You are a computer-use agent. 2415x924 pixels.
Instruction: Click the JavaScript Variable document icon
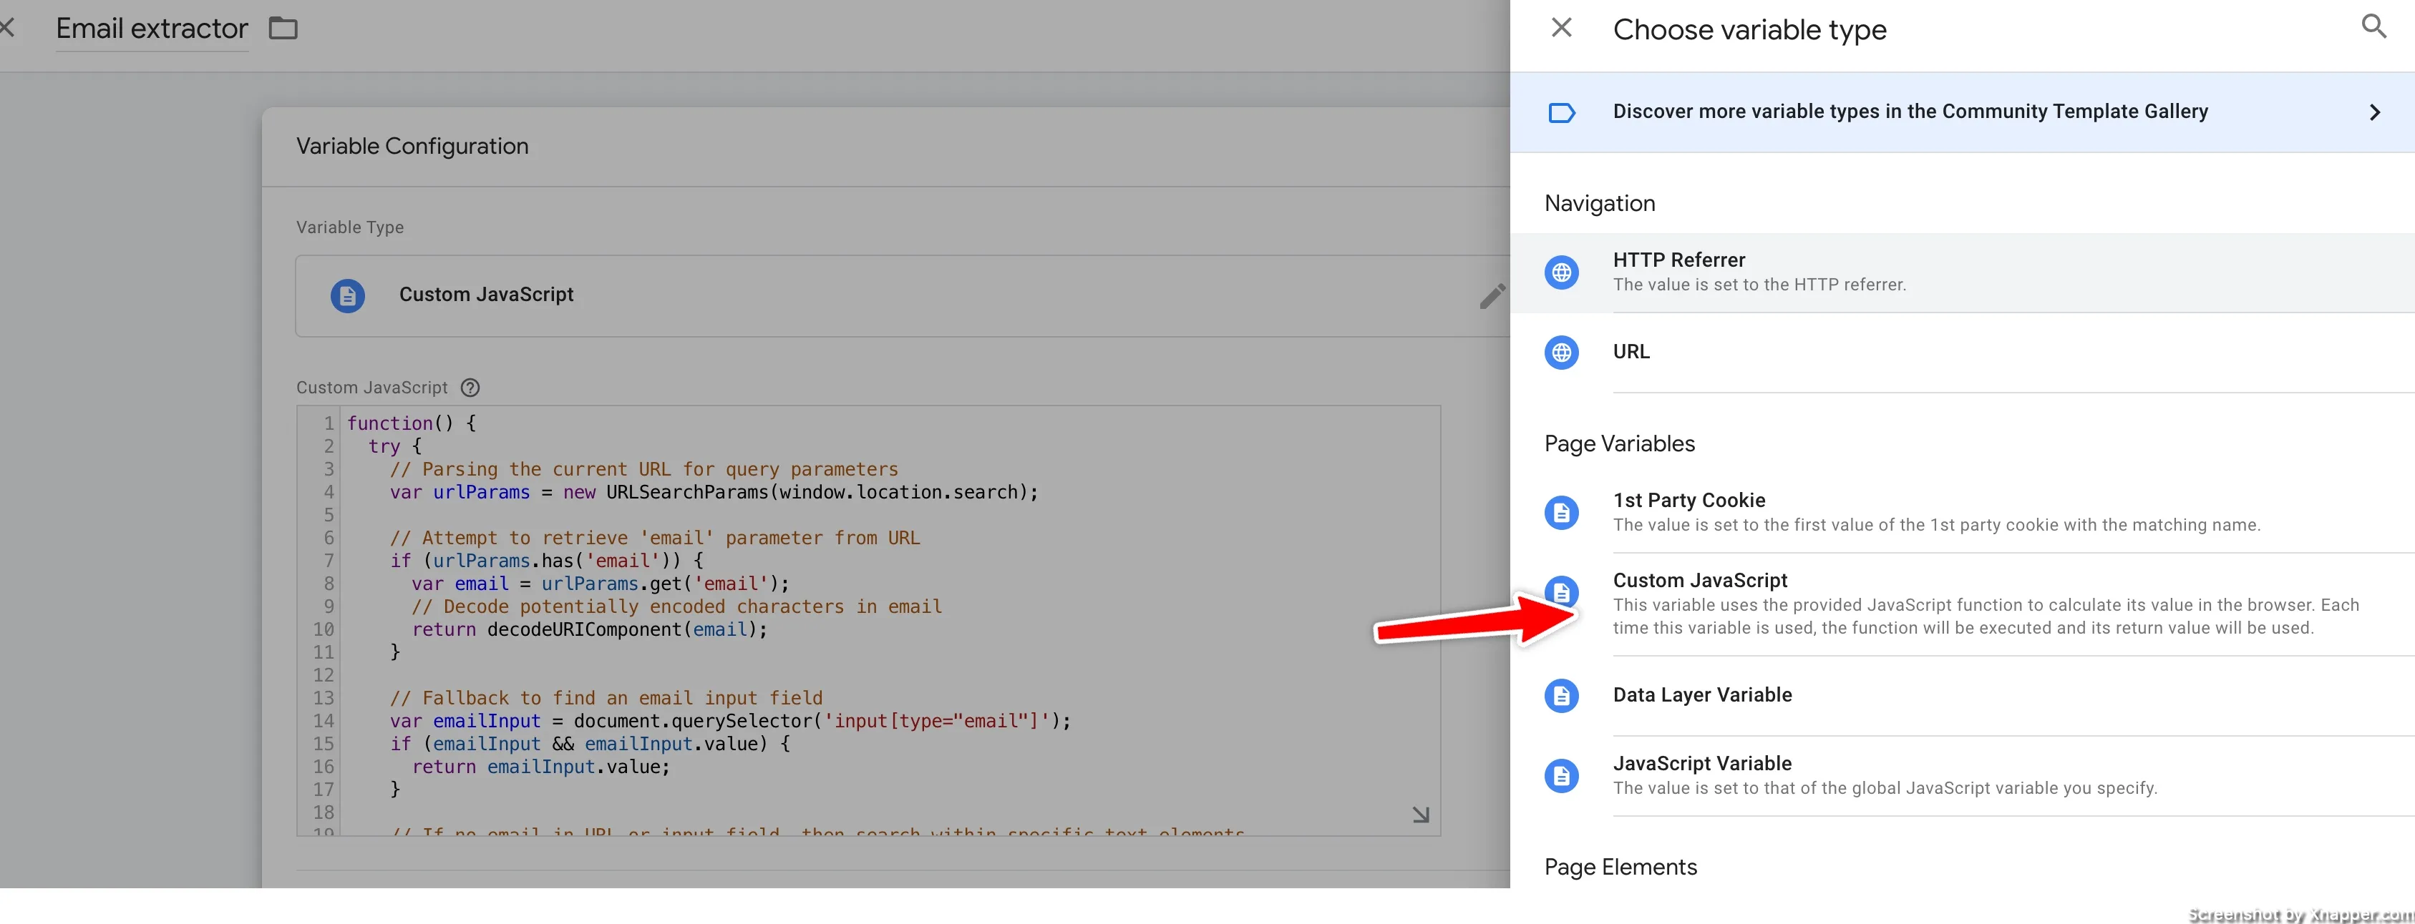click(x=1561, y=776)
